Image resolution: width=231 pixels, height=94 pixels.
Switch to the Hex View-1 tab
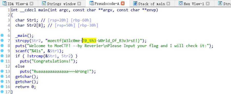pos(194,4)
